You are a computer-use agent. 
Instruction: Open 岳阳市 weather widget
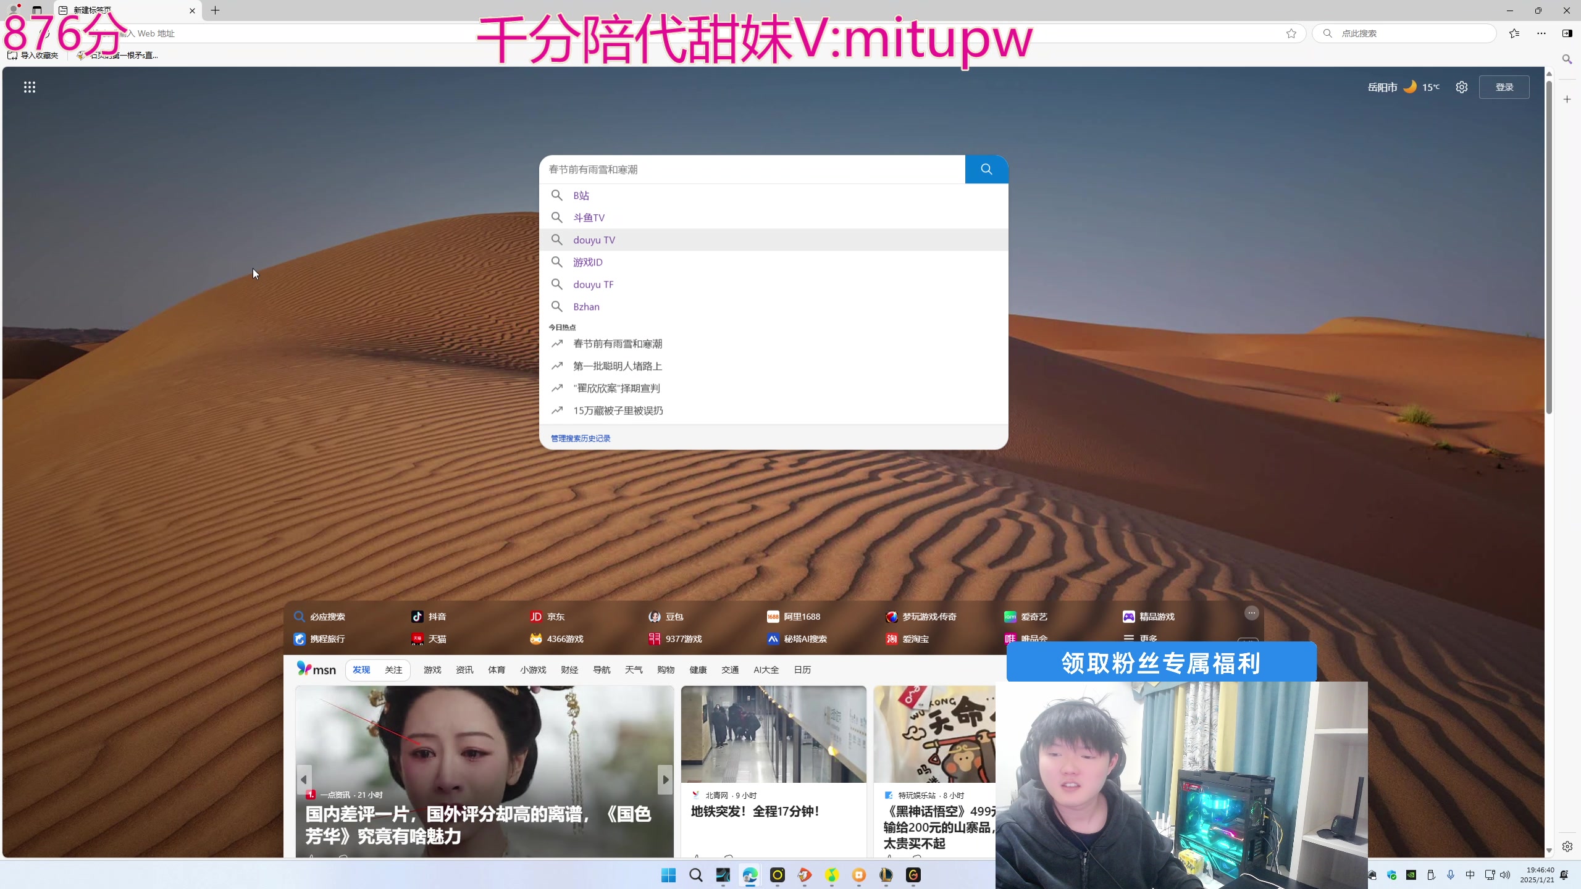1403,87
